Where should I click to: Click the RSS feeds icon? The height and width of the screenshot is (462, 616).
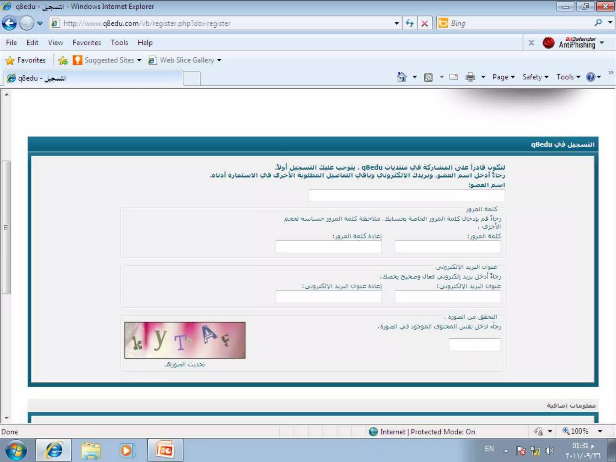pyautogui.click(x=428, y=77)
